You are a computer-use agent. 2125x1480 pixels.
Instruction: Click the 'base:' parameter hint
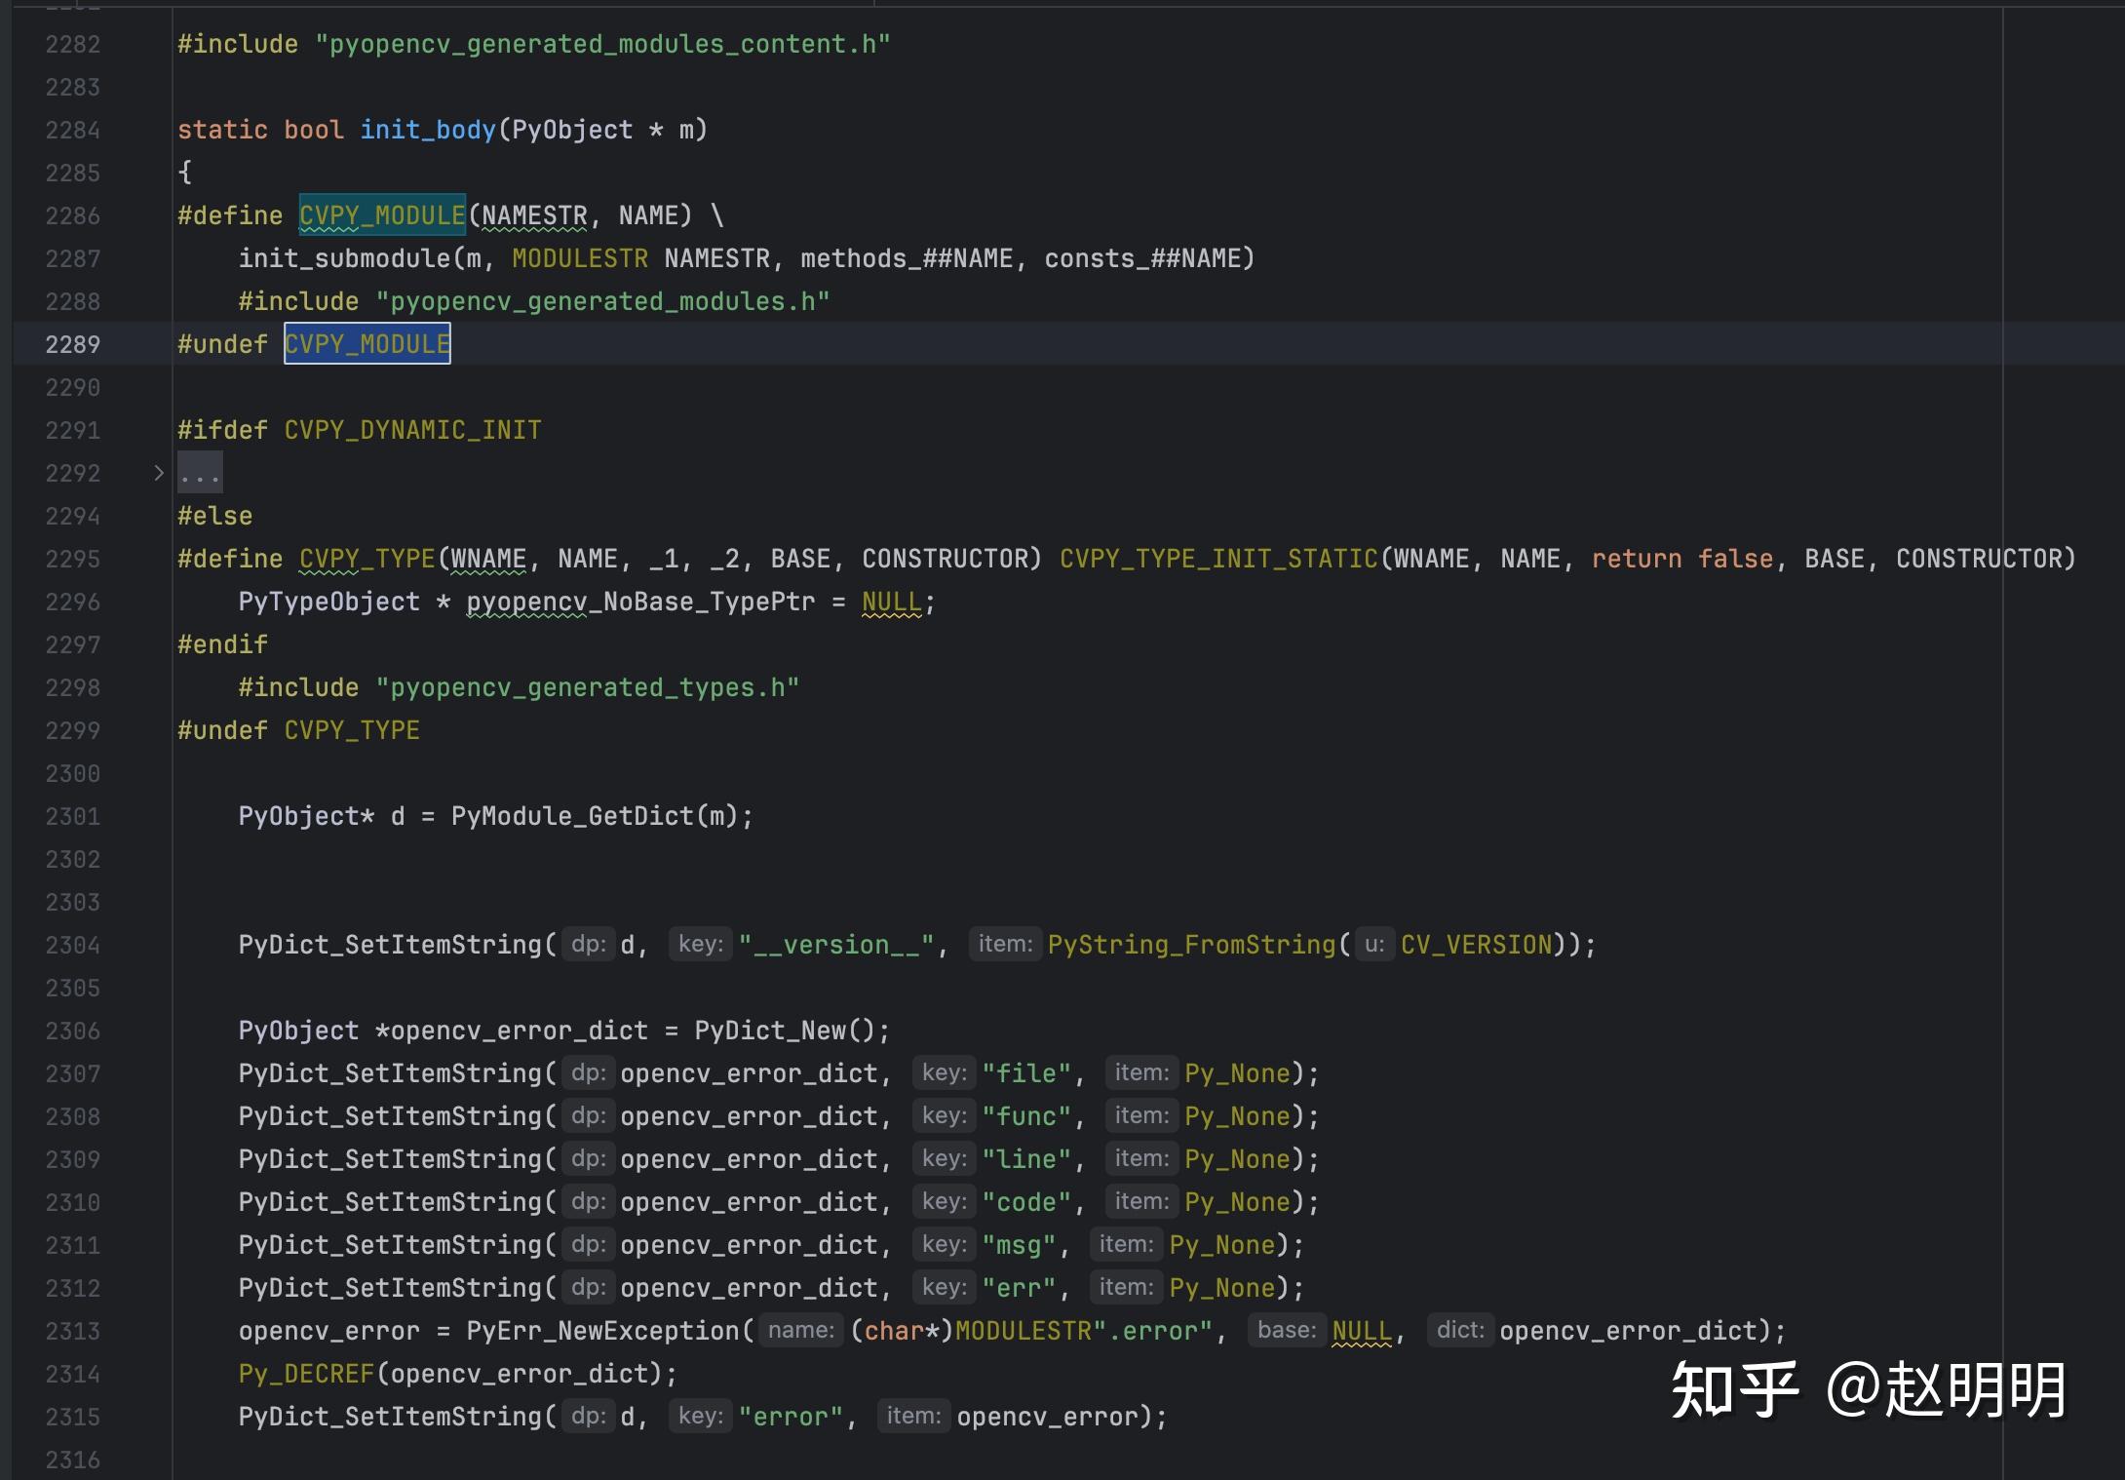pos(1287,1330)
